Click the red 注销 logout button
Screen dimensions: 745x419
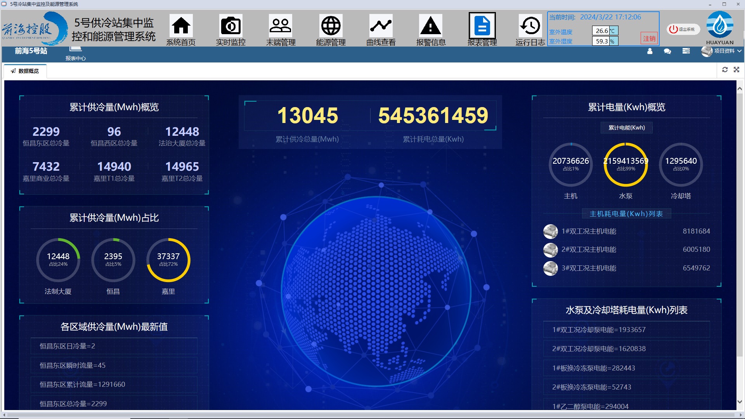coord(649,38)
